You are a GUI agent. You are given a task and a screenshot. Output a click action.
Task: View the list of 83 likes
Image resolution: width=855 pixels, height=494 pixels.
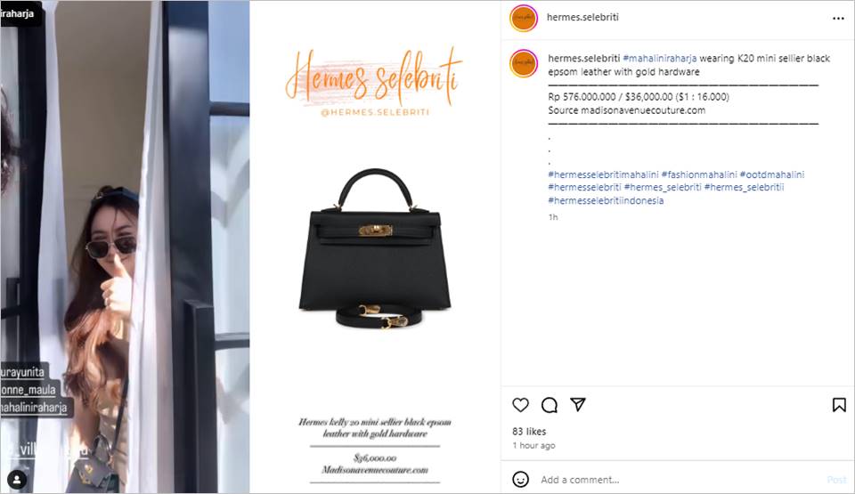click(x=529, y=432)
